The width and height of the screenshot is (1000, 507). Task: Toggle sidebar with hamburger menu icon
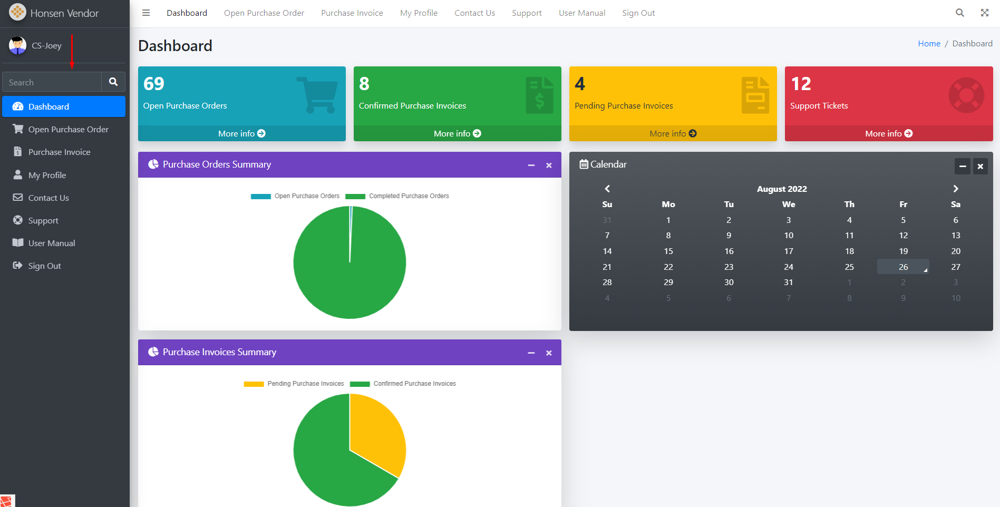(146, 13)
